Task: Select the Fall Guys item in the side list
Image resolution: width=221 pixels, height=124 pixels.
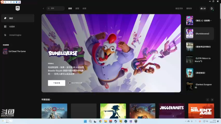Action: tap(199, 20)
